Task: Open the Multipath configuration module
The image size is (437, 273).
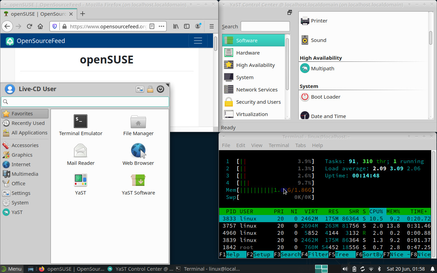Action: pos(323,68)
